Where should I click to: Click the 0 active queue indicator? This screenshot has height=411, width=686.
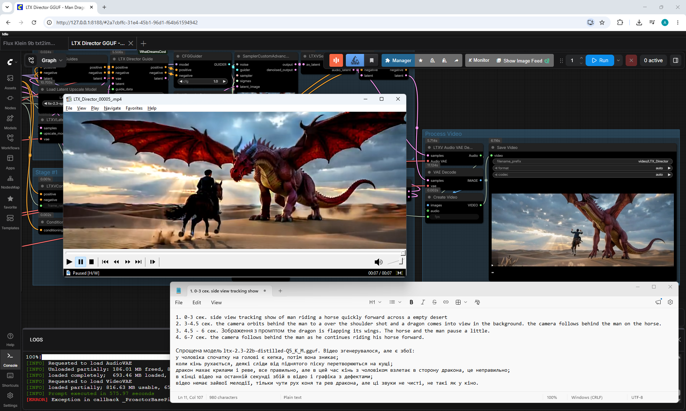(x=653, y=60)
